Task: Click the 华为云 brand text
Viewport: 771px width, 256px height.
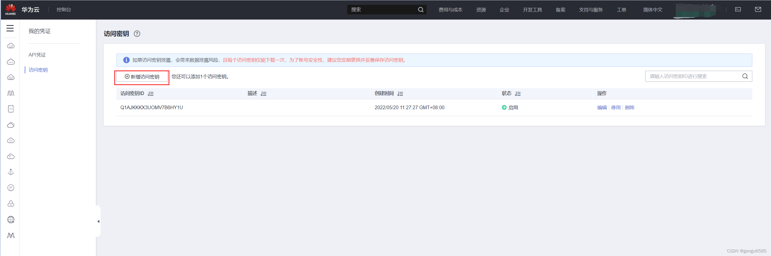Action: pos(31,10)
